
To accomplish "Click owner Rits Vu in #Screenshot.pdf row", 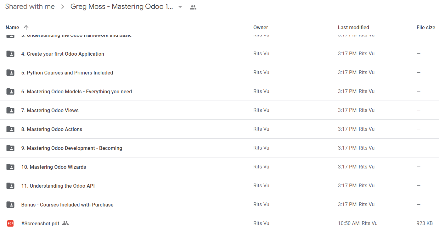I will (x=261, y=223).
